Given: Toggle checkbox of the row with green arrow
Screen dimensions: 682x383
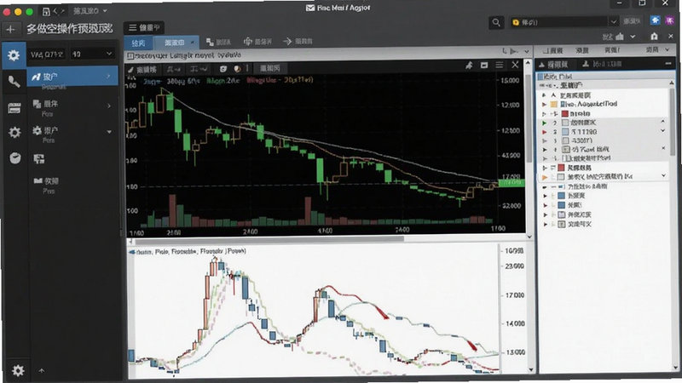Looking at the screenshot, I should (x=565, y=123).
